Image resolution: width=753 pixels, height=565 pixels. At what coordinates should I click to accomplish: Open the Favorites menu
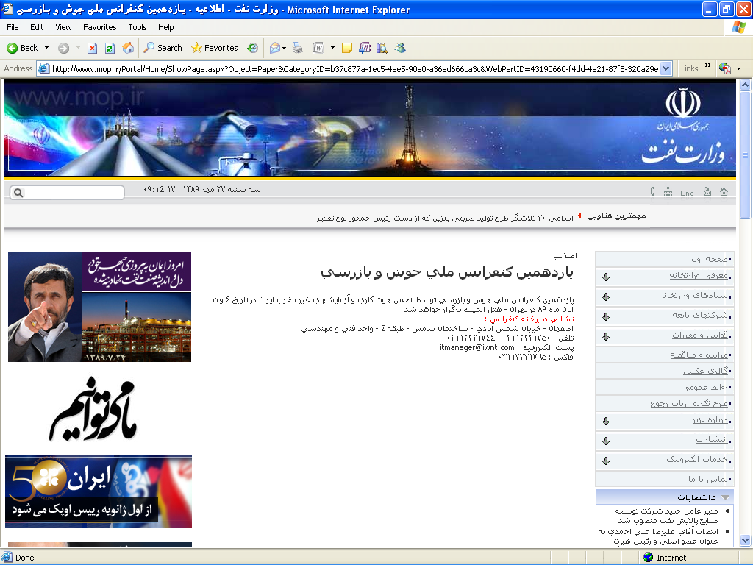[x=99, y=27]
